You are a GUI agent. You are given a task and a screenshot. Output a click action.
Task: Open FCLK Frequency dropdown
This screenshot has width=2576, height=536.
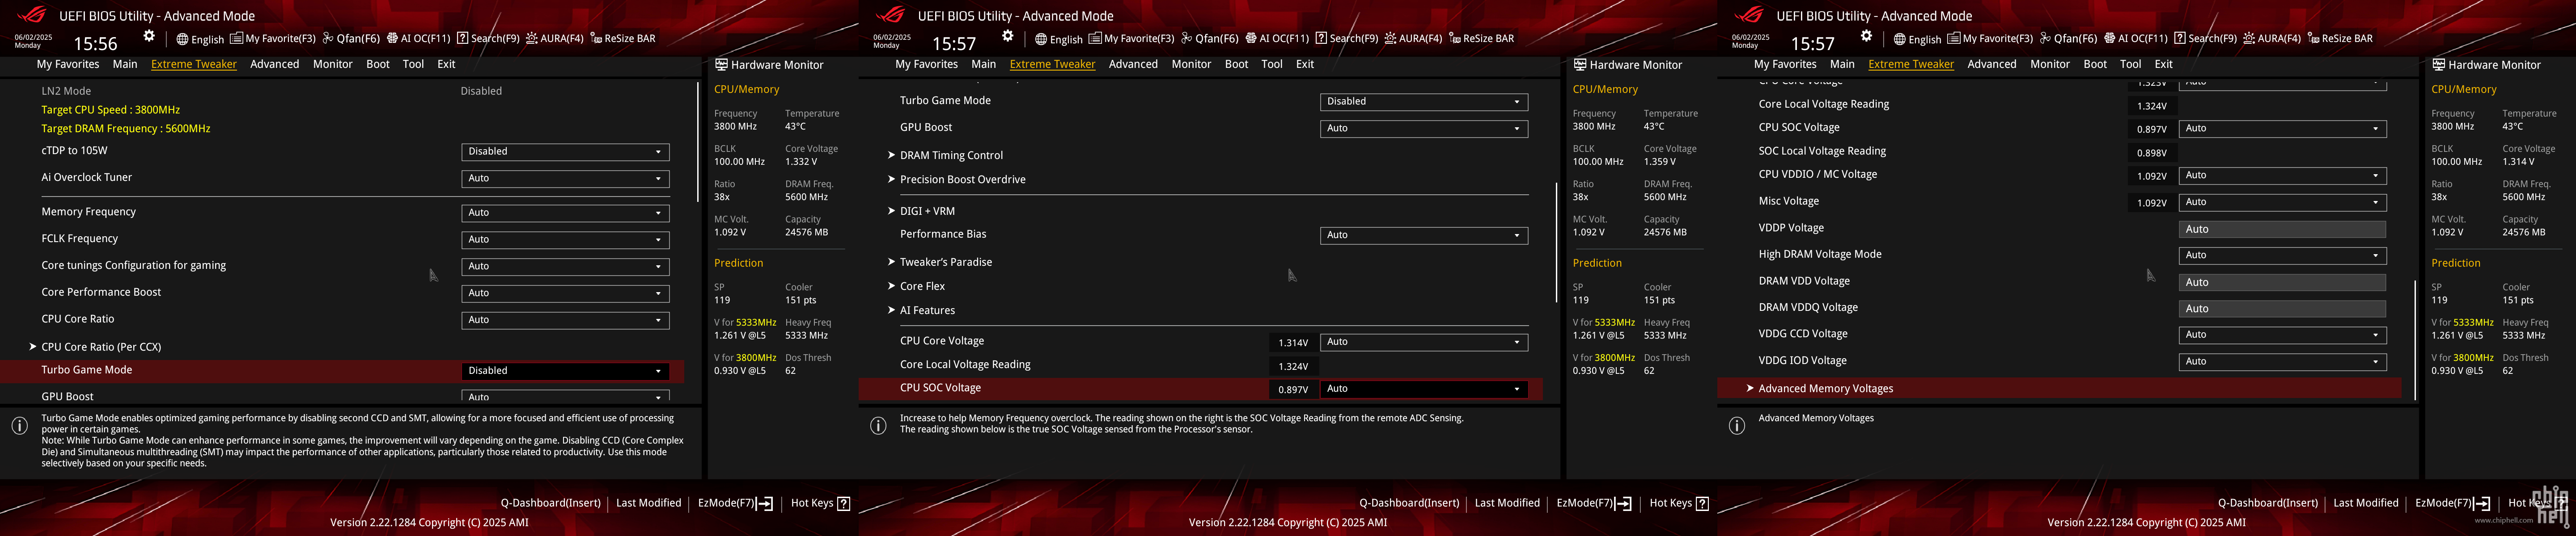tap(565, 239)
